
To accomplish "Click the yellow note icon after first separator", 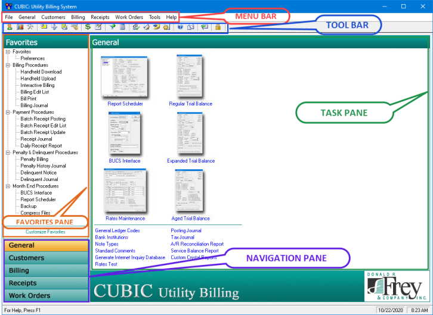I will [44, 27].
